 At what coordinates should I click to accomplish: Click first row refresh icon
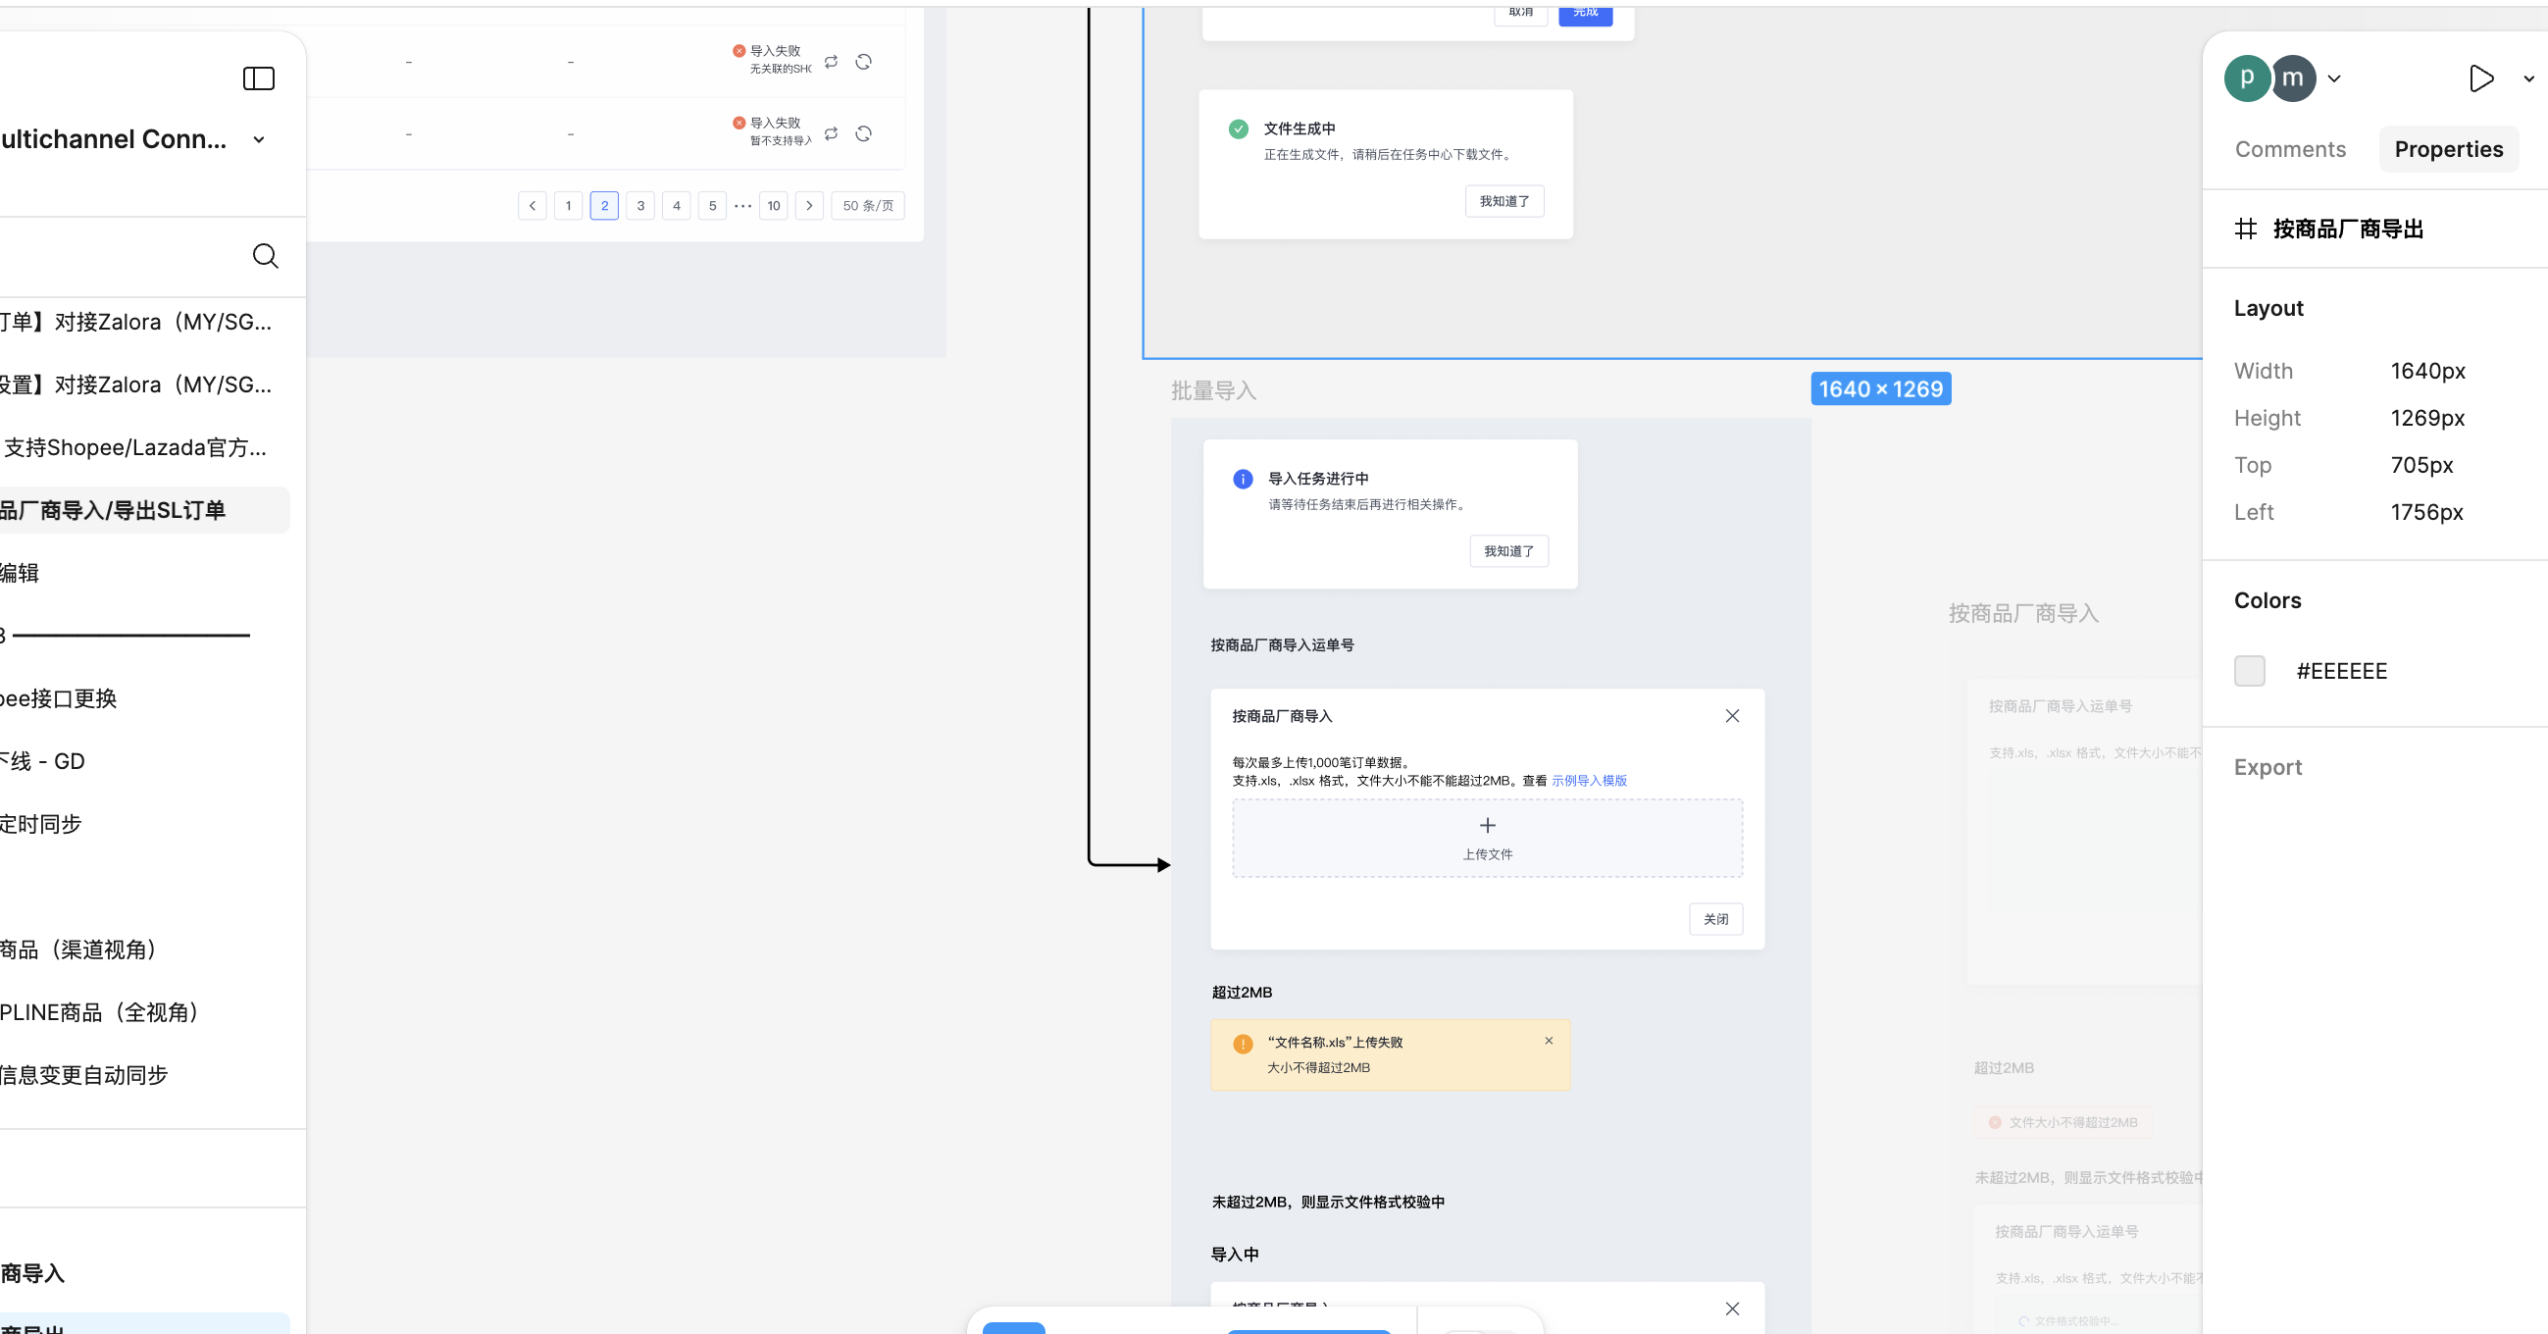[862, 62]
